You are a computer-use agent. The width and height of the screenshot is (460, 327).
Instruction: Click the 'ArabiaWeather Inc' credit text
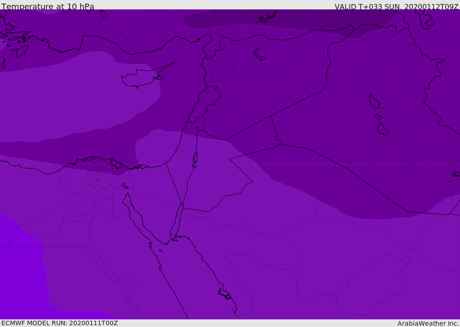[x=428, y=323]
